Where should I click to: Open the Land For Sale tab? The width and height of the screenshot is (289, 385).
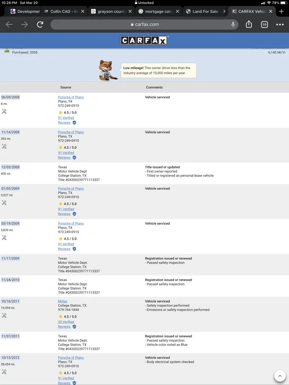click(205, 11)
